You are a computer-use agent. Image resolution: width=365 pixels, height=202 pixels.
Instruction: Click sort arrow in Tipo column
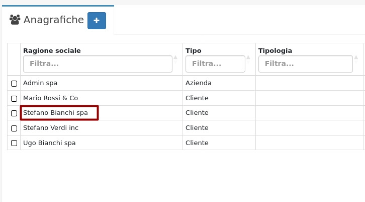point(248,57)
